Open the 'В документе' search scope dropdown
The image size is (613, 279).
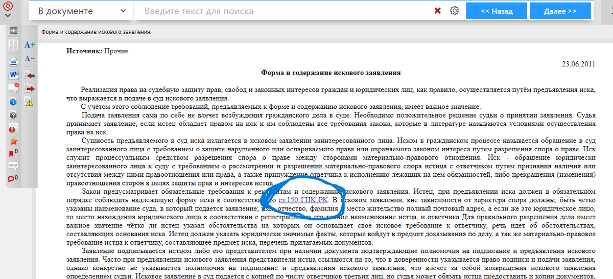tap(81, 11)
